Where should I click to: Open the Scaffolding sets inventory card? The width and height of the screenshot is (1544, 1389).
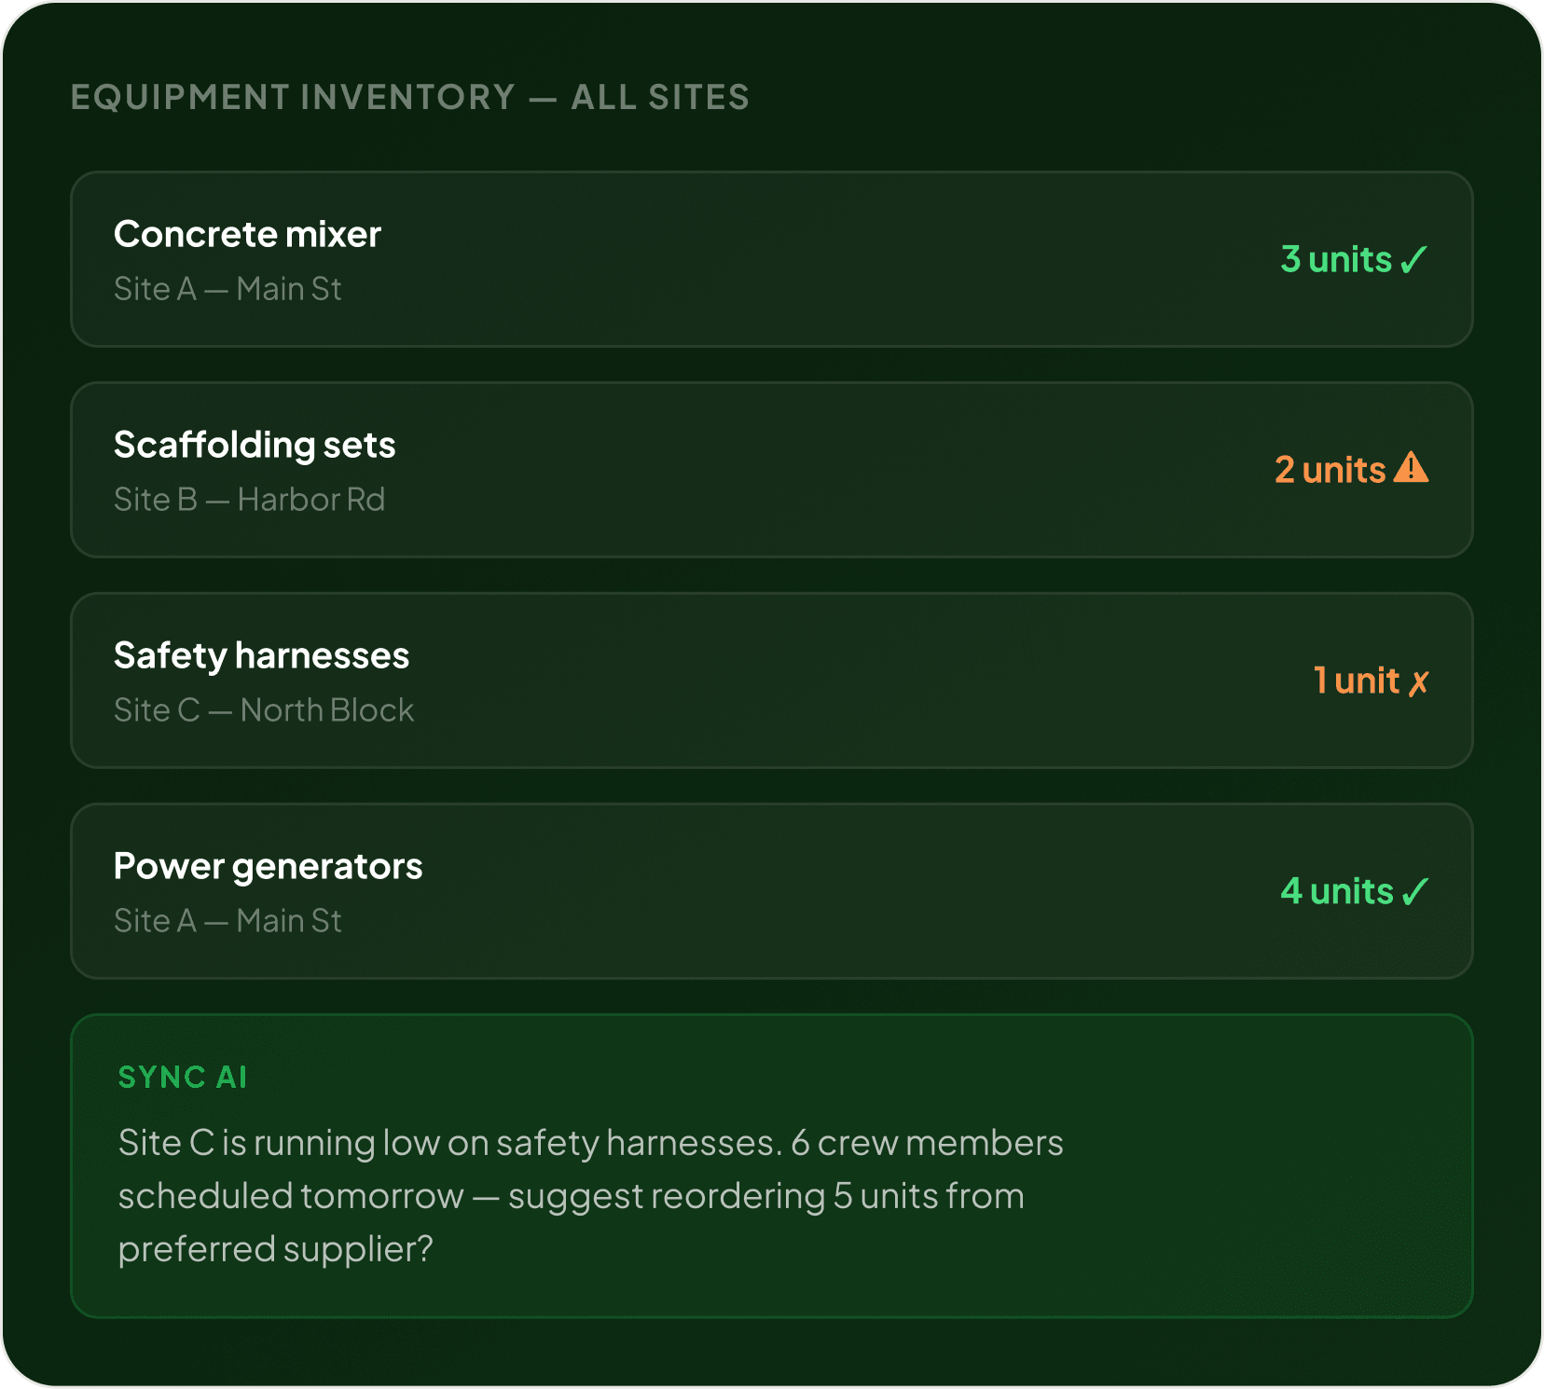(x=772, y=470)
